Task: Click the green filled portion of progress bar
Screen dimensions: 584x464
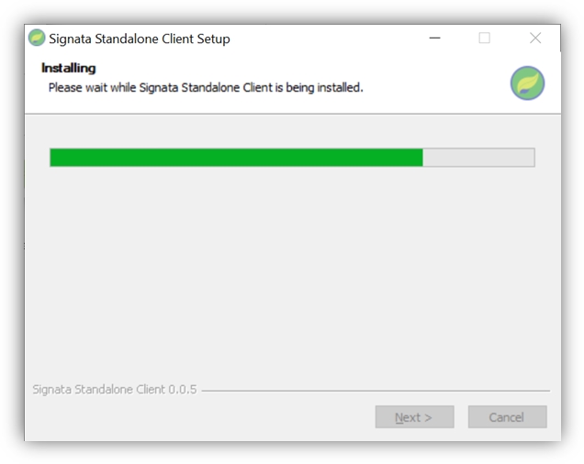Action: (x=237, y=158)
